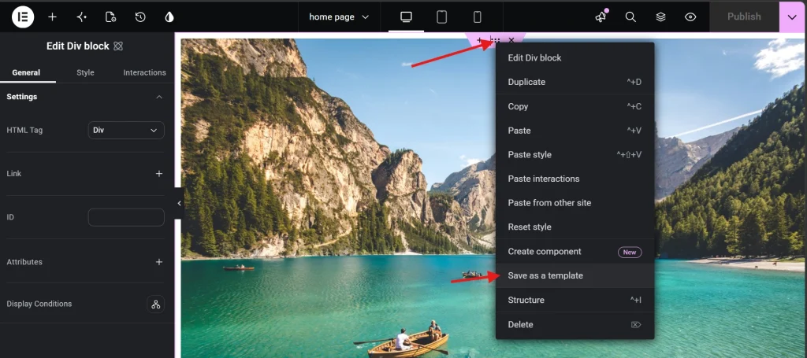Open the revision History icon

coord(140,17)
